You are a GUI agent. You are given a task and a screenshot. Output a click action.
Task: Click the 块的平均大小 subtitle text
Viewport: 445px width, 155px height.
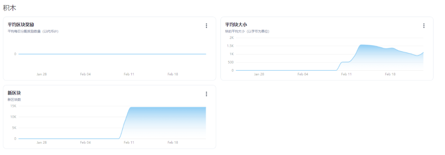pyautogui.click(x=247, y=32)
